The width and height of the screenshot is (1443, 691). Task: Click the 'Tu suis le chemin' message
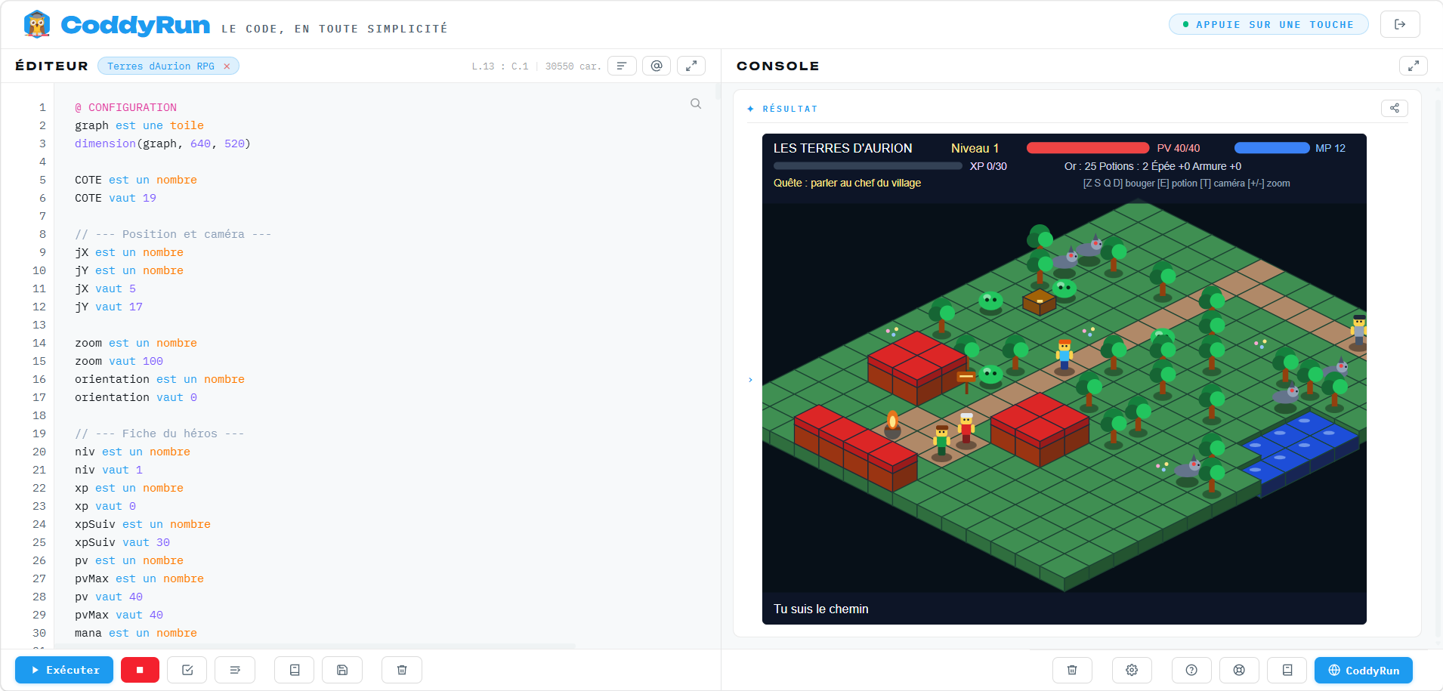(820, 609)
